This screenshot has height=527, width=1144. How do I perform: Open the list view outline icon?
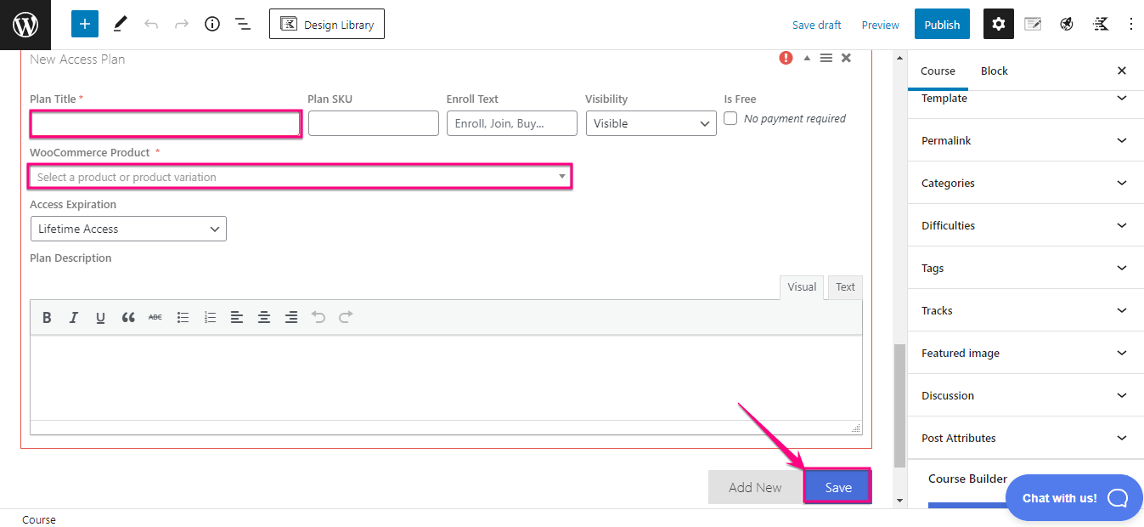[242, 24]
